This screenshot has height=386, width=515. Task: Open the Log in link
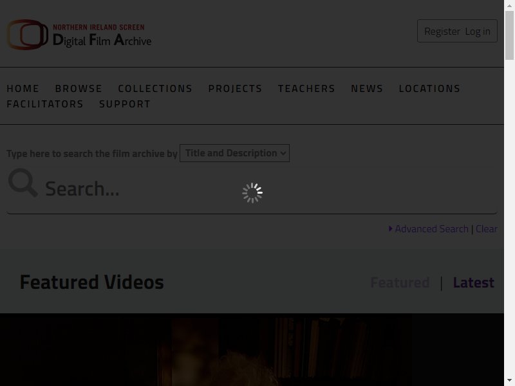[478, 31]
